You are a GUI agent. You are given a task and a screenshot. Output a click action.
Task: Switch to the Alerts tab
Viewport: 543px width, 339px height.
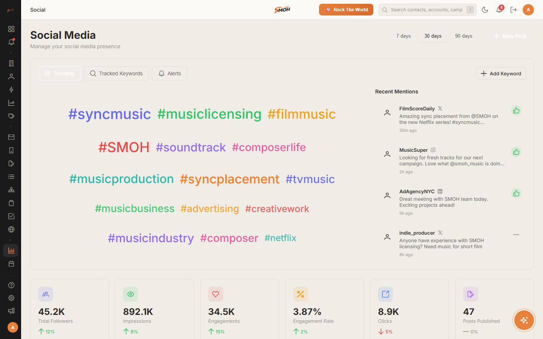(170, 73)
